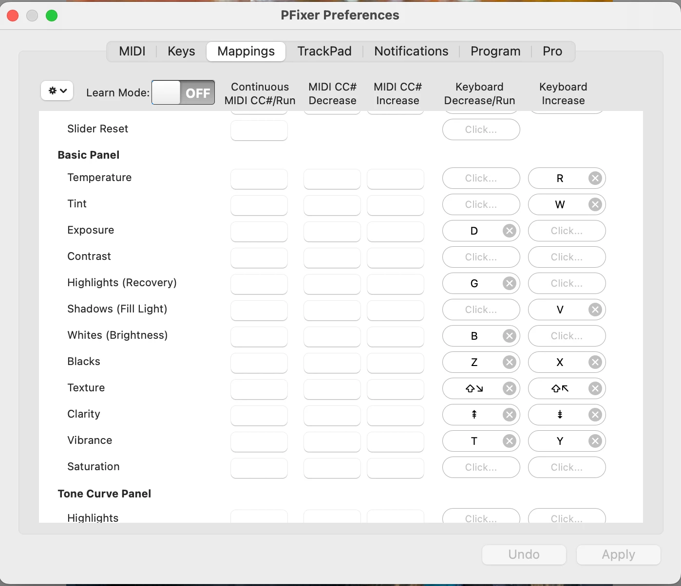
Task: Set Slider Reset keyboard run shortcut
Action: pyautogui.click(x=481, y=129)
